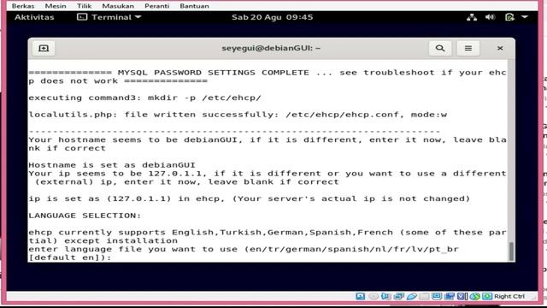Expand the system menu arrow
The height and width of the screenshot is (308, 547).
(x=525, y=17)
